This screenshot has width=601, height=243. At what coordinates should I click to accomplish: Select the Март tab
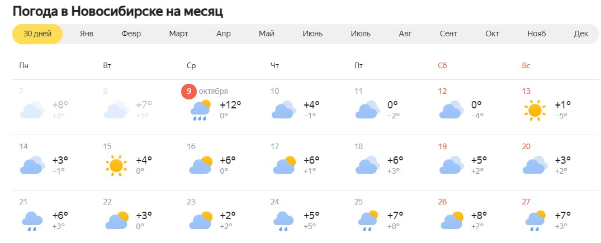pyautogui.click(x=178, y=34)
